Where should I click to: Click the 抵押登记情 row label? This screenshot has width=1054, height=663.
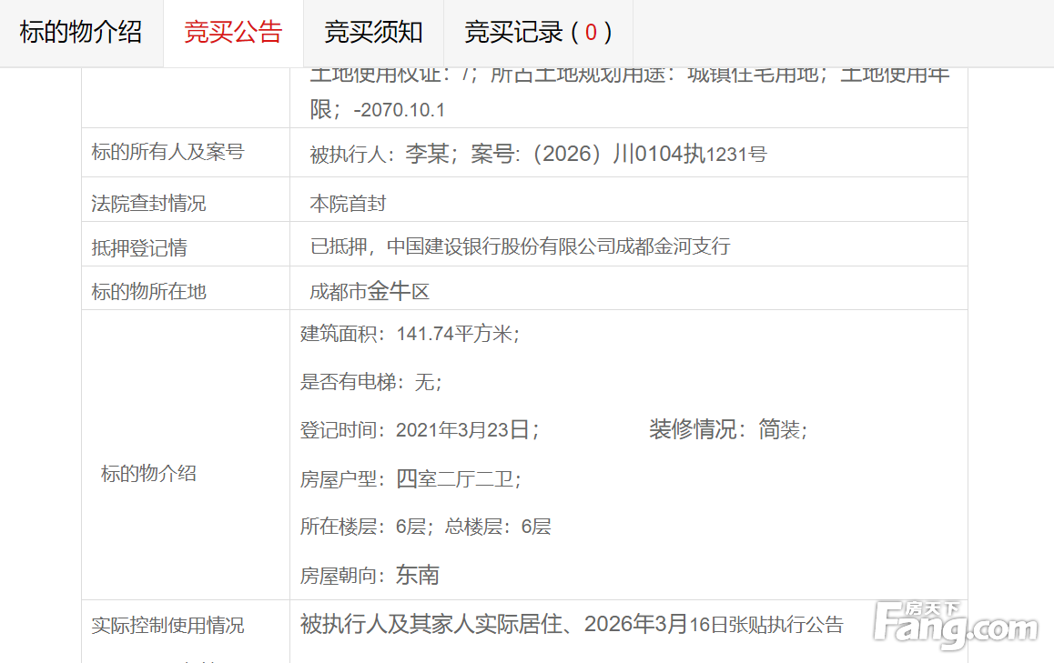pyautogui.click(x=139, y=248)
